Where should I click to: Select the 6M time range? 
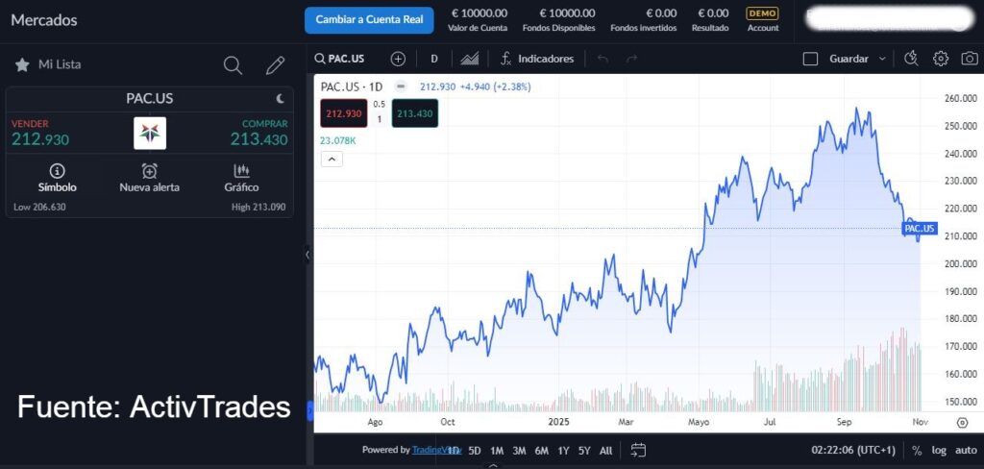point(541,450)
